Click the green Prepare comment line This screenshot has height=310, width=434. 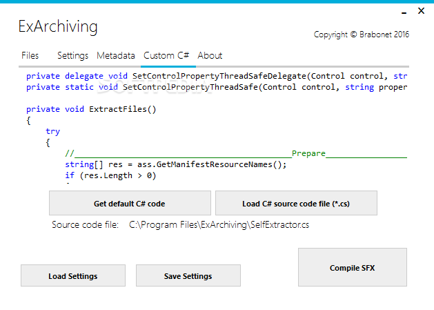236,153
